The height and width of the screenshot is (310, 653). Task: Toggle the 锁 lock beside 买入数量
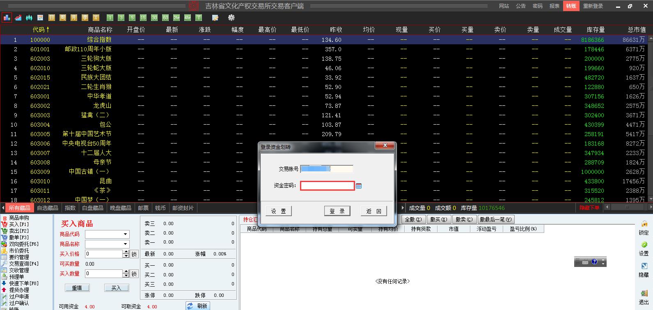pos(134,274)
